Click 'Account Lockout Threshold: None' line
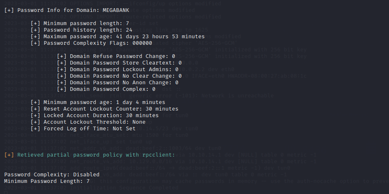389x194 pixels. click(88, 122)
